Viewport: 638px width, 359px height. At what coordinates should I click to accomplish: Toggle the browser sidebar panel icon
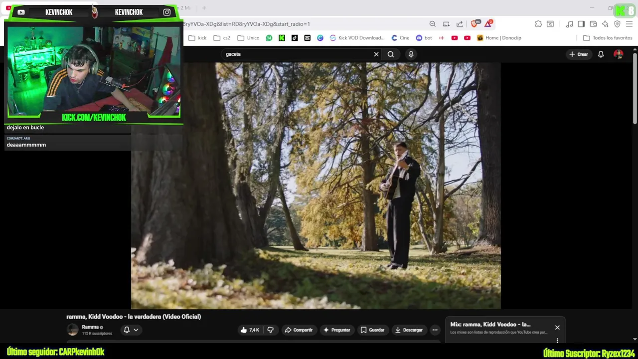581,24
